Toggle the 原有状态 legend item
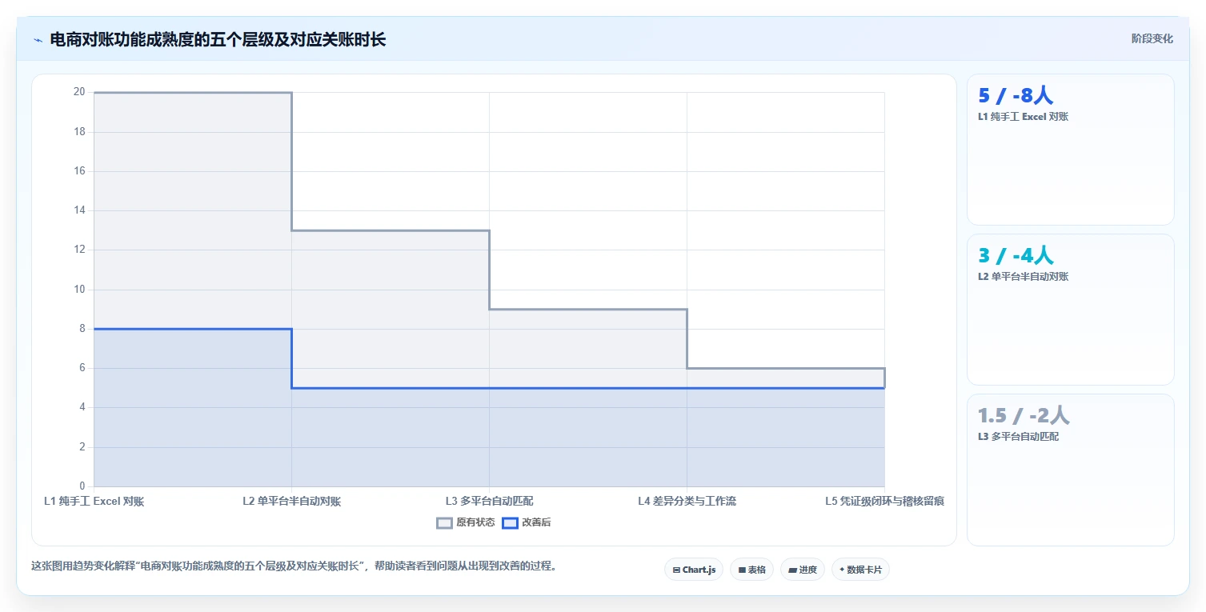Image resolution: width=1206 pixels, height=612 pixels. click(x=466, y=522)
